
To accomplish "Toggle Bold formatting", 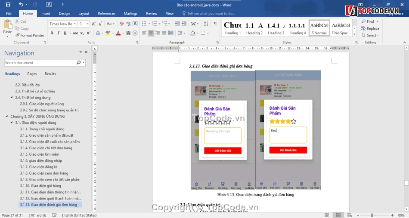I will [x=52, y=33].
